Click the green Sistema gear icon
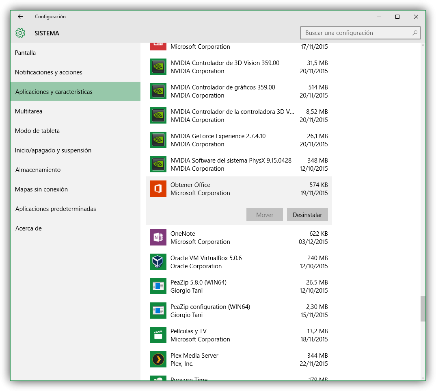Viewport: 436px width, 391px height. [20, 33]
